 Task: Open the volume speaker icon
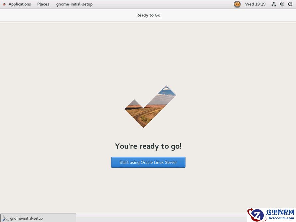point(282,4)
